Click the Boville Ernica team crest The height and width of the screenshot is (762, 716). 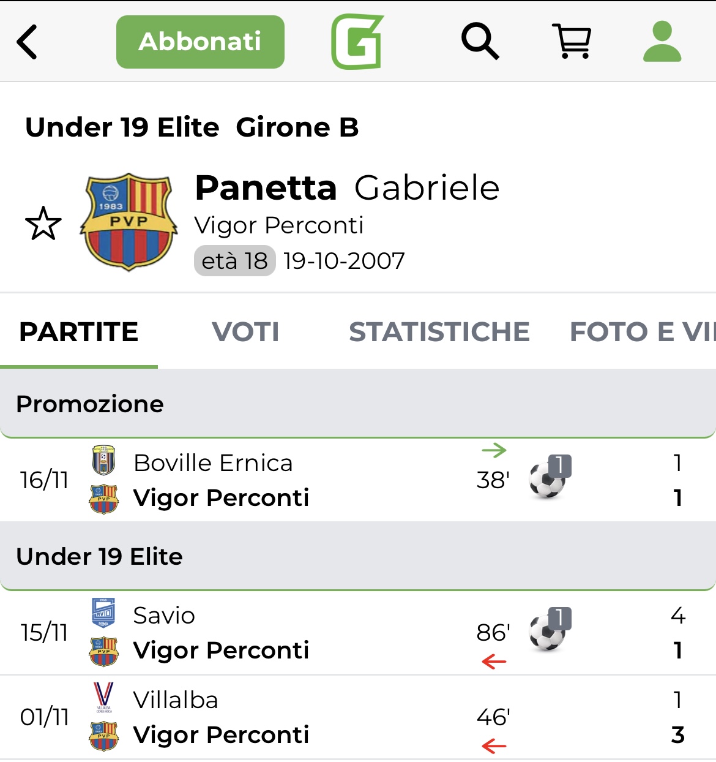103,461
